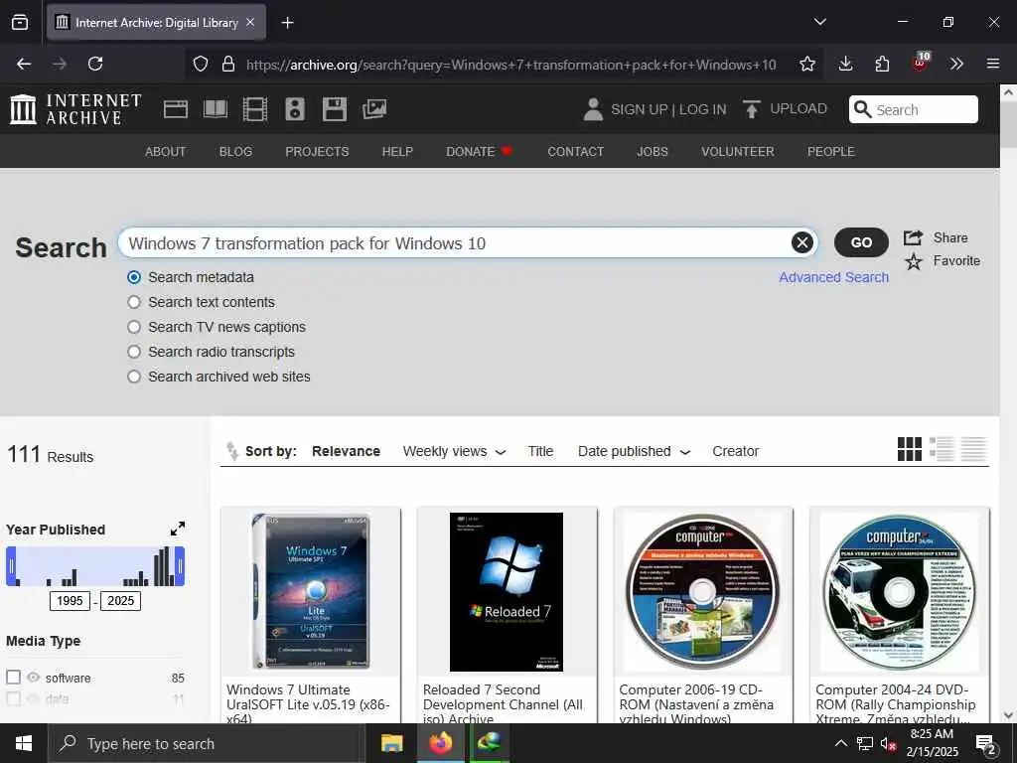
Task: Switch to compact list view
Action: click(x=973, y=449)
